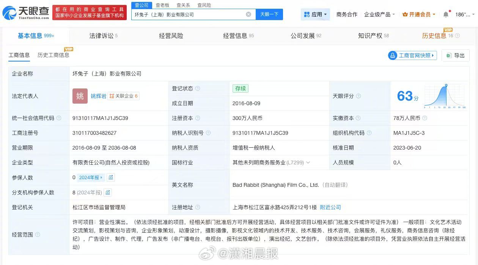478x265 pixels.
Task: Switch to the 查老板 search tab
Action: point(162,5)
